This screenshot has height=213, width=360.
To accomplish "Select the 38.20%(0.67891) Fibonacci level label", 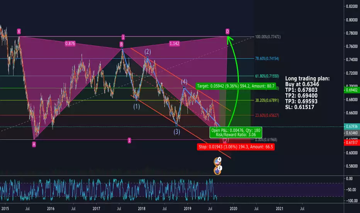I will [x=267, y=100].
